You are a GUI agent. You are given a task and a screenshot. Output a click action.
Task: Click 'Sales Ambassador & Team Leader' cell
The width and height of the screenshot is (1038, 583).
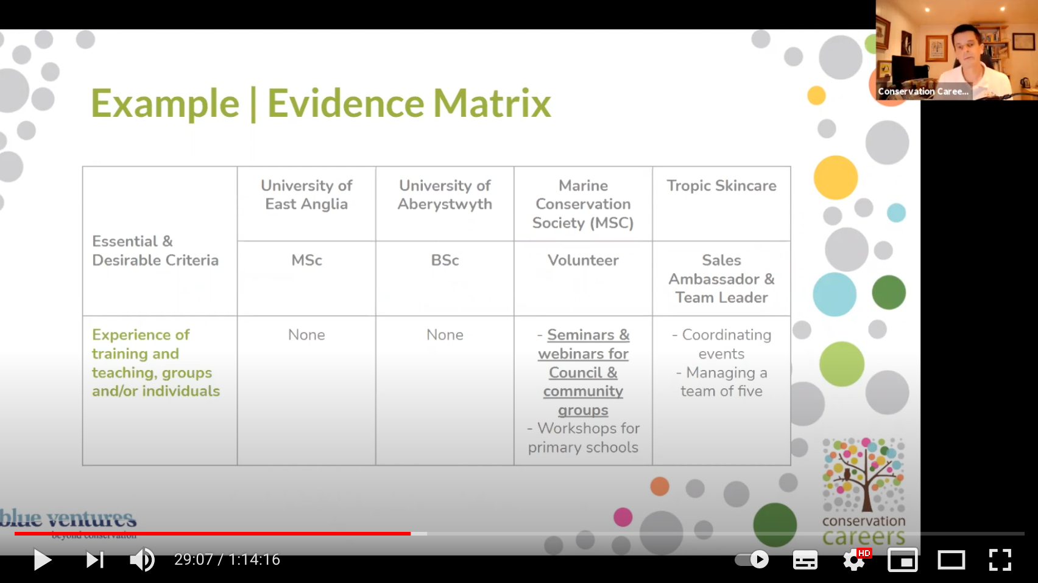click(721, 279)
